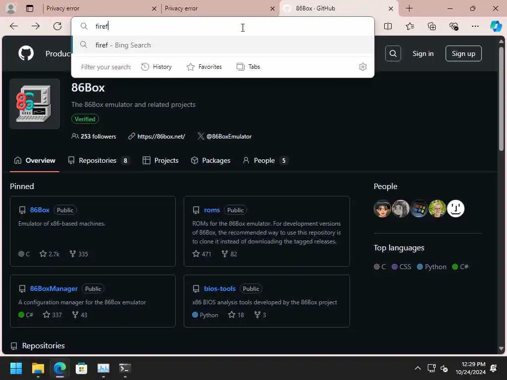Screen dimensions: 507x380
Task: View 2.7k stargazers of 86Box
Action: pyautogui.click(x=50, y=254)
